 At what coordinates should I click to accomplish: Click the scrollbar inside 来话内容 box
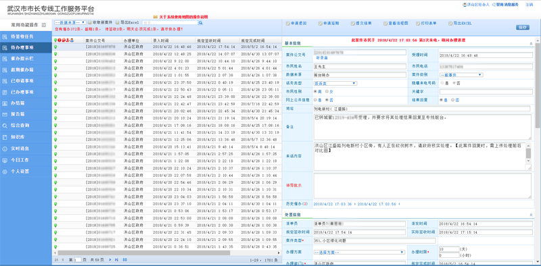pyautogui.click(x=528, y=154)
